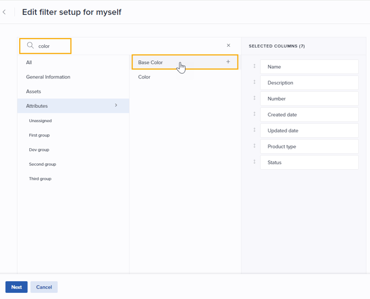Open the Third group attribute group
Image resolution: width=370 pixels, height=299 pixels.
40,179
